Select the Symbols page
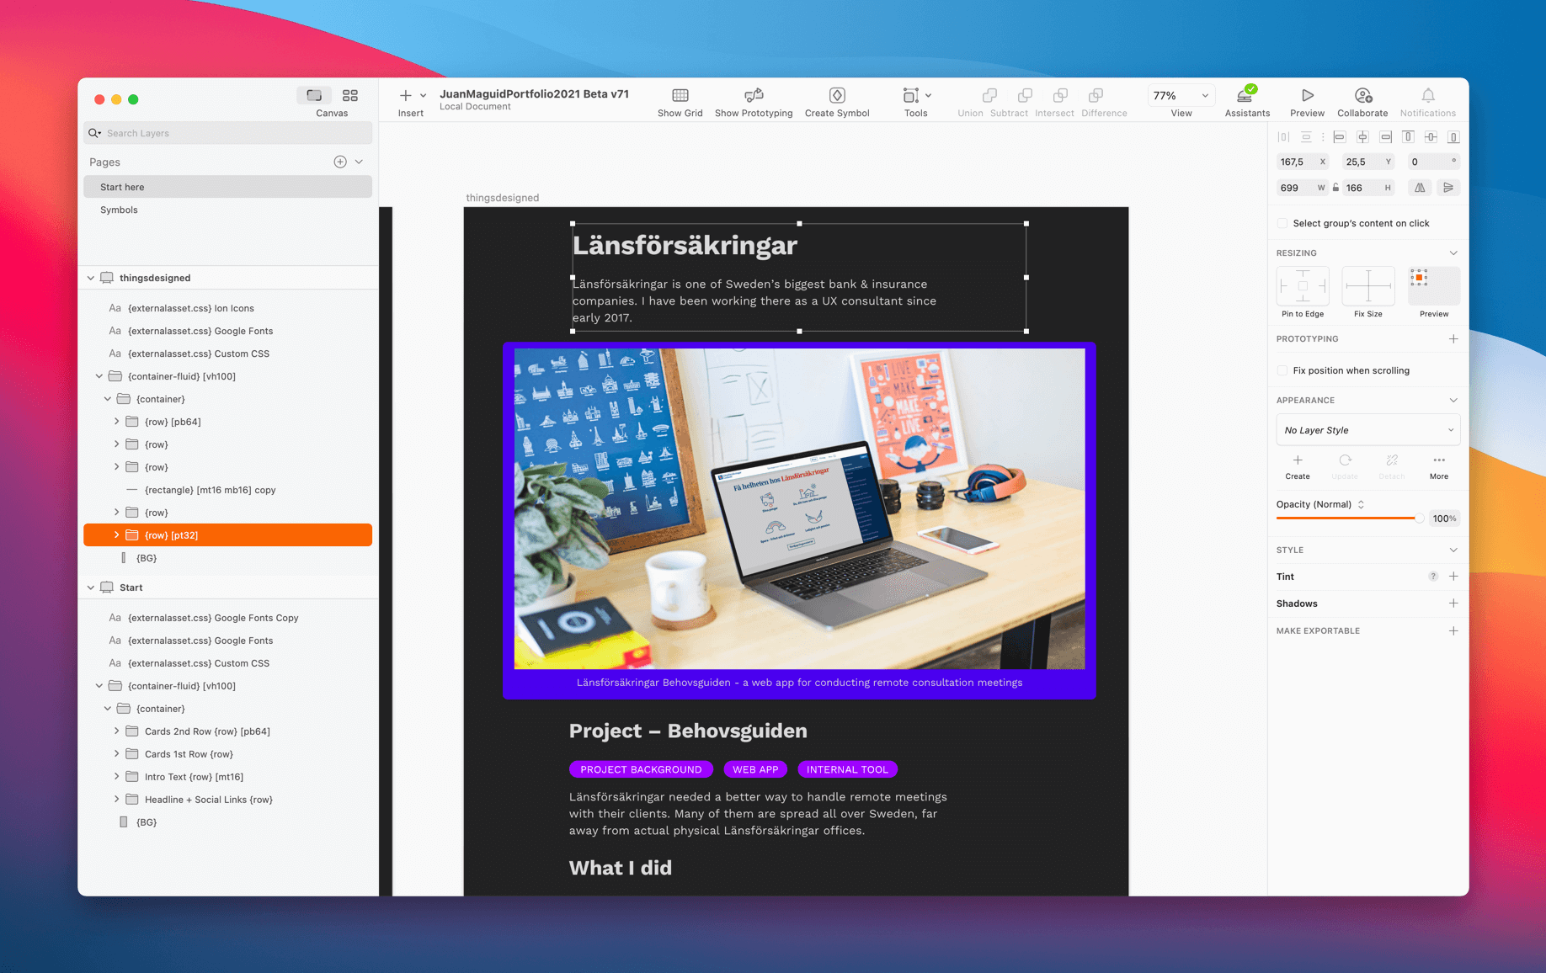 coord(227,210)
